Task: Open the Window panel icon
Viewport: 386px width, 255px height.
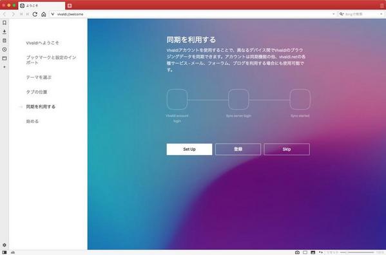Action: click(5, 59)
